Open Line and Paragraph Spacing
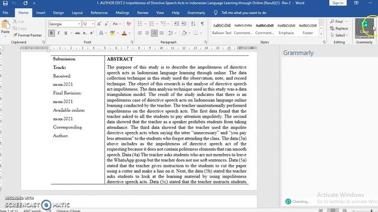 click(x=171, y=33)
